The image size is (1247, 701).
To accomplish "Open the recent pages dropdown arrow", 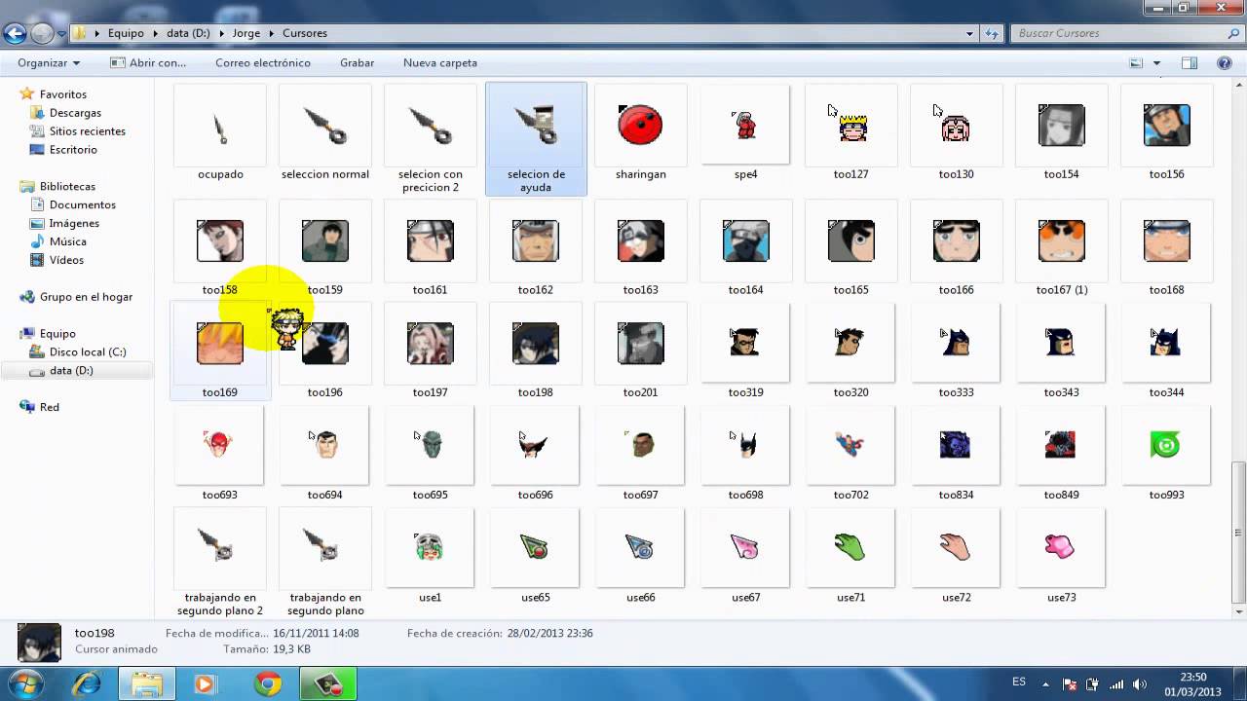I will (x=61, y=33).
